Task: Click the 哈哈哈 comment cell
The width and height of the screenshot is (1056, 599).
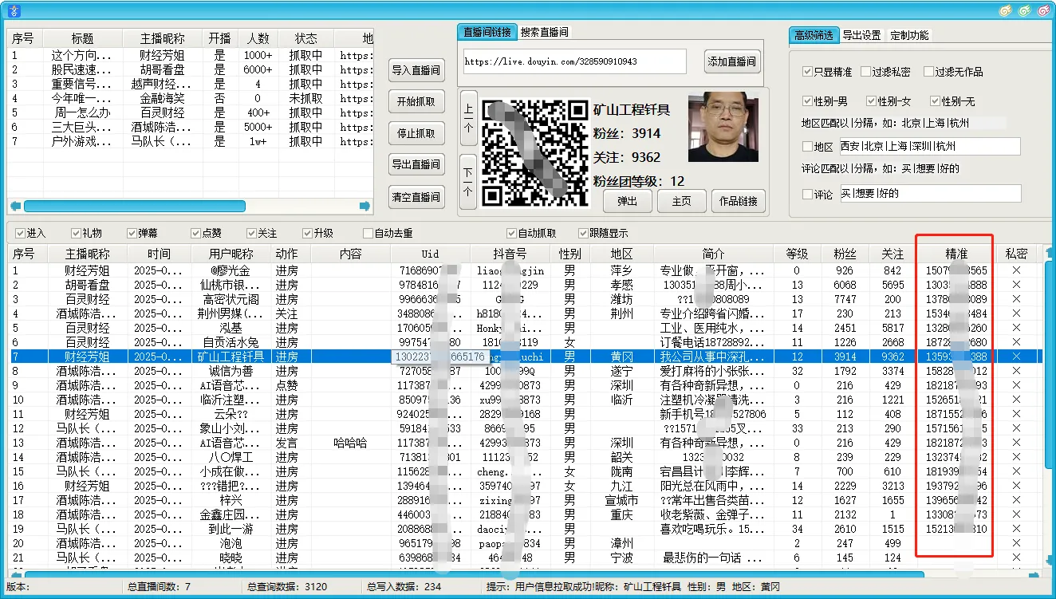Action: (x=350, y=443)
